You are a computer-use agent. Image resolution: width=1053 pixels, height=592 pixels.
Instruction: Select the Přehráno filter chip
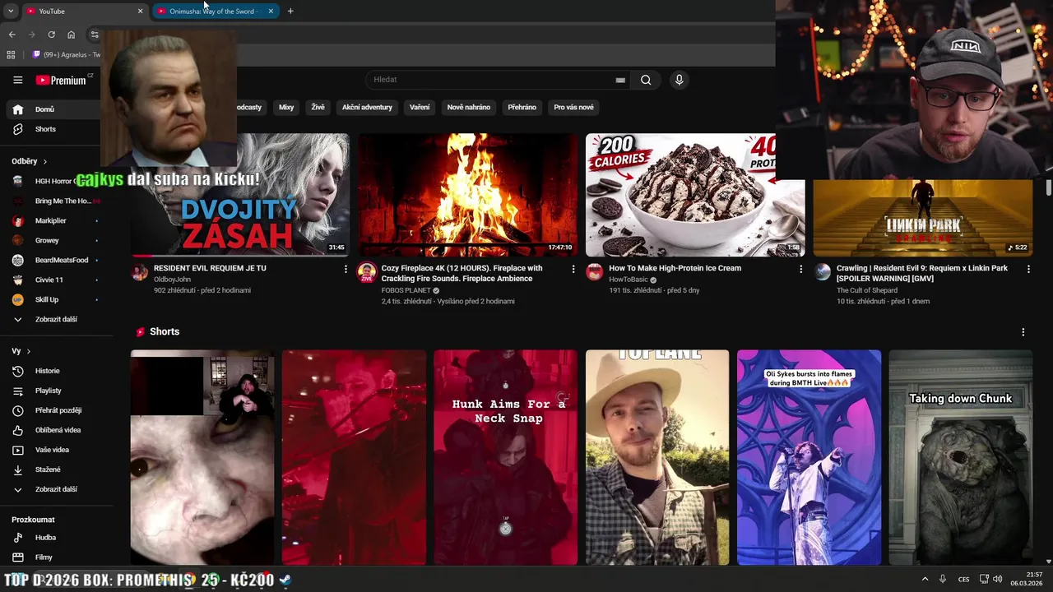click(x=522, y=107)
